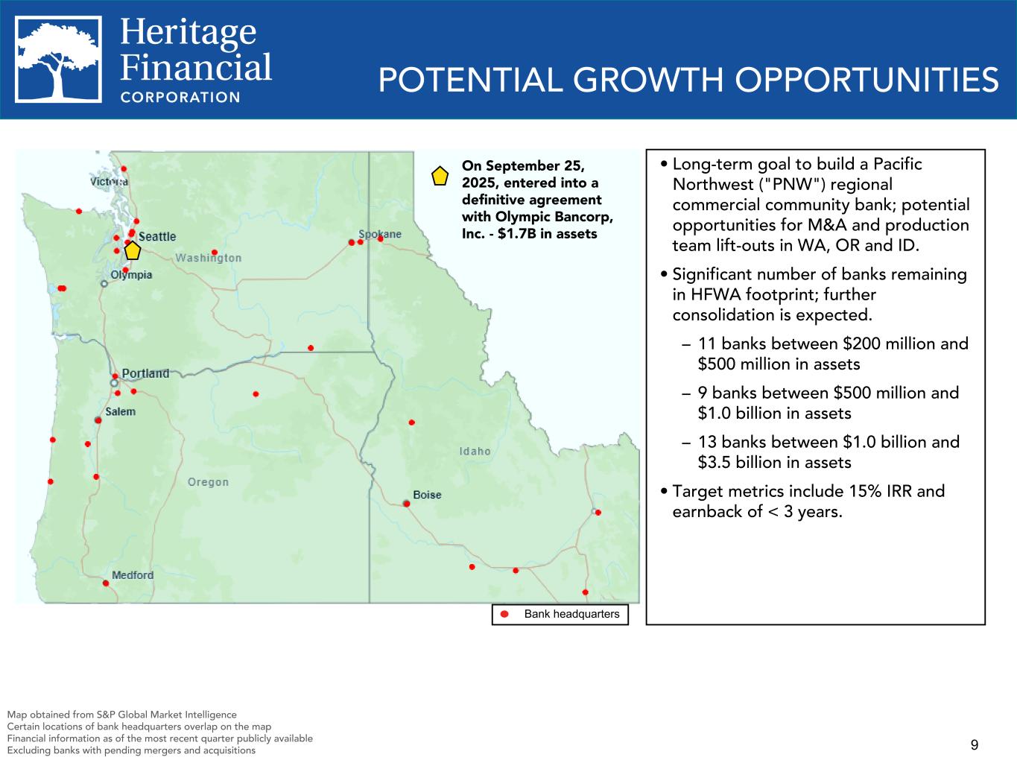This screenshot has height=763, width=1017.
Task: Click the Oregon state label
Action: 208,482
